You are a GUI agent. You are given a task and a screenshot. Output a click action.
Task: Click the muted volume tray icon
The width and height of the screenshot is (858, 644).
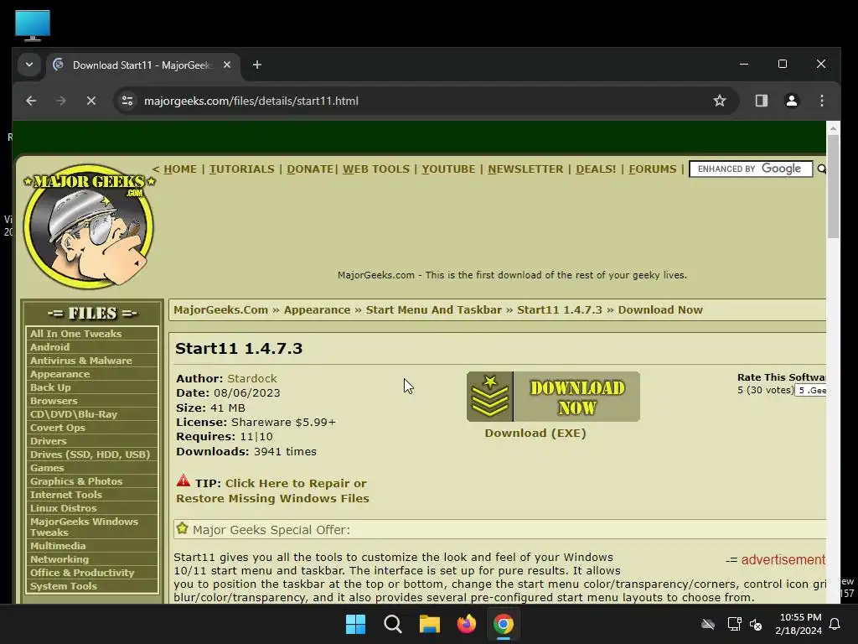coord(757,624)
